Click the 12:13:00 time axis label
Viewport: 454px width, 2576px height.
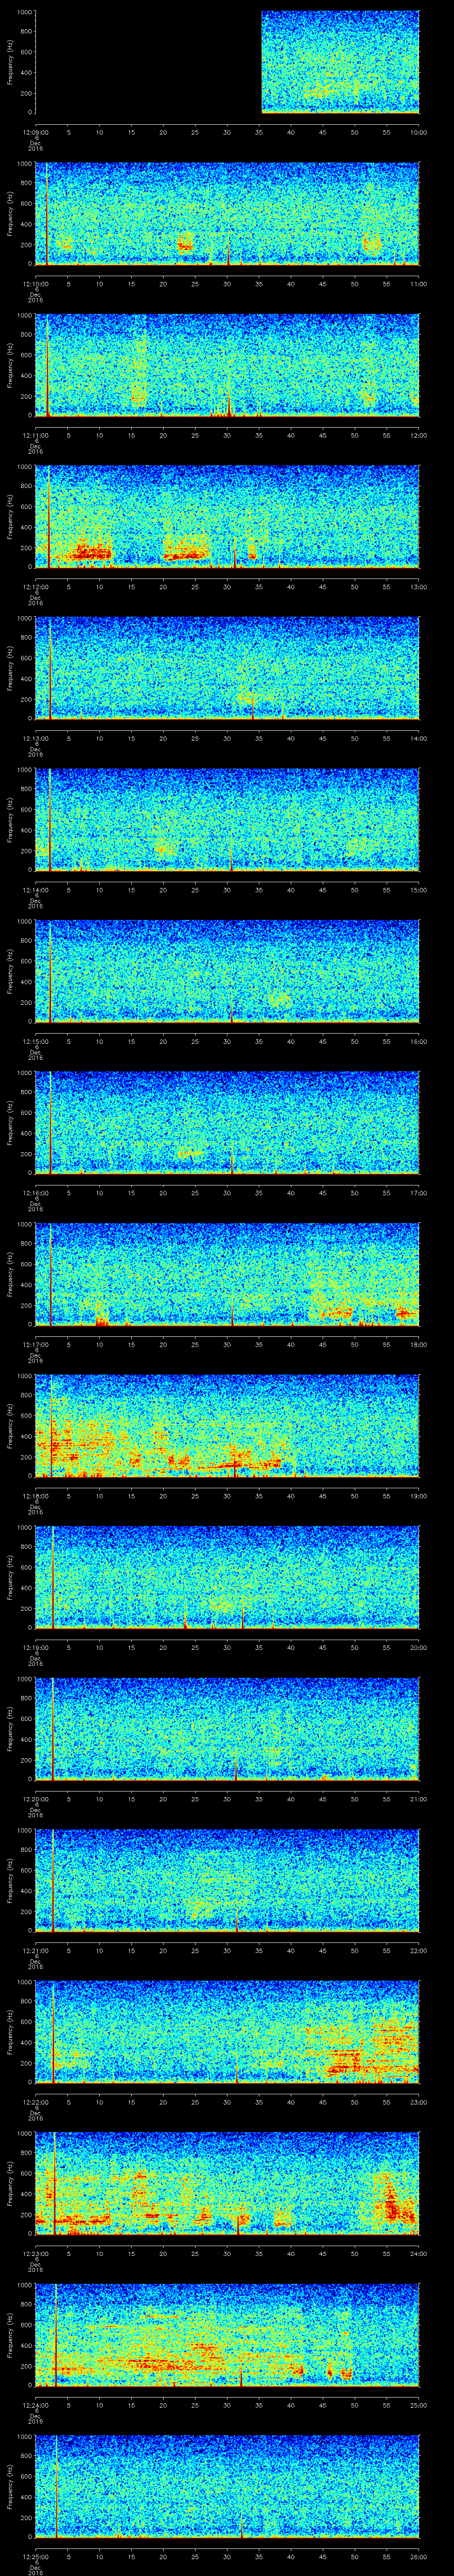[x=36, y=738]
